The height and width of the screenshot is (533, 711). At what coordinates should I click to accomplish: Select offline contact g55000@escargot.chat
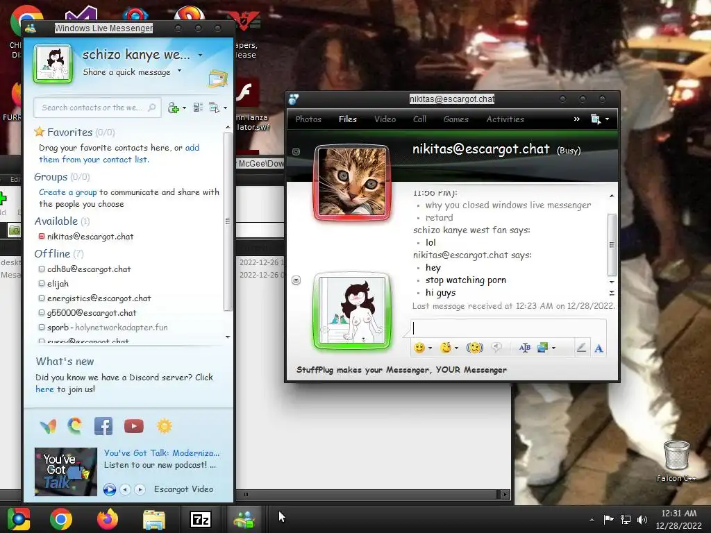pos(87,313)
